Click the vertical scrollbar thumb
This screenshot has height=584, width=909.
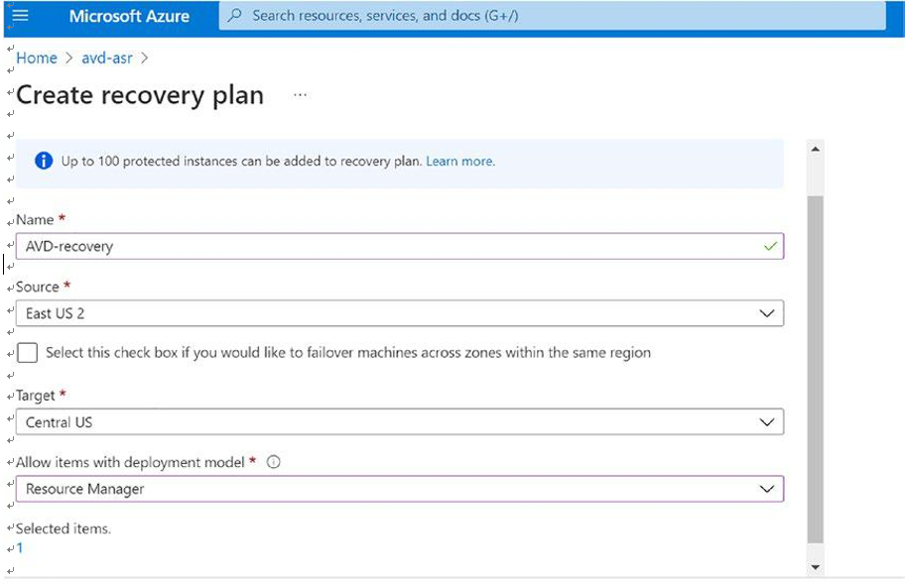click(815, 369)
